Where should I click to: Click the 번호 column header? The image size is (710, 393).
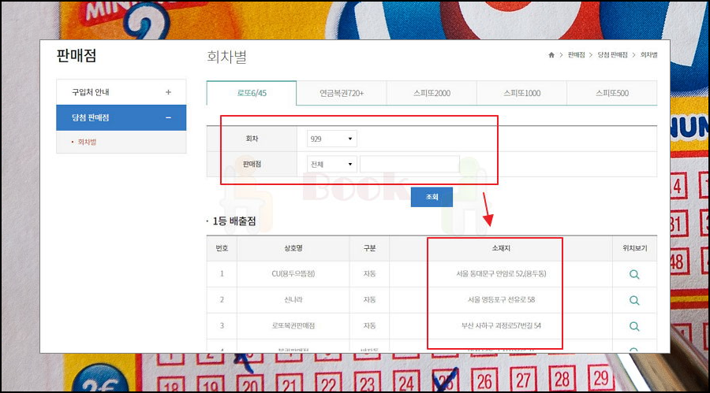(222, 248)
